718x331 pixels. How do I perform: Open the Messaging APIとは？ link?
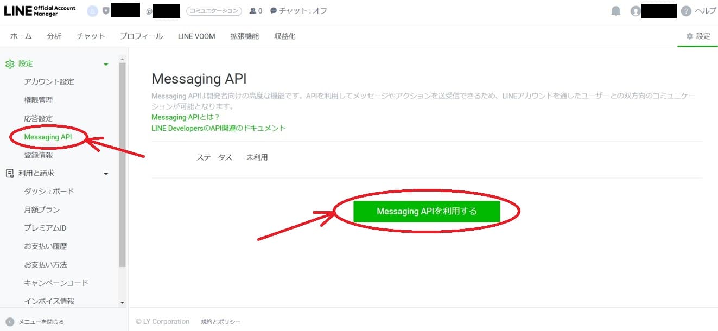185,117
